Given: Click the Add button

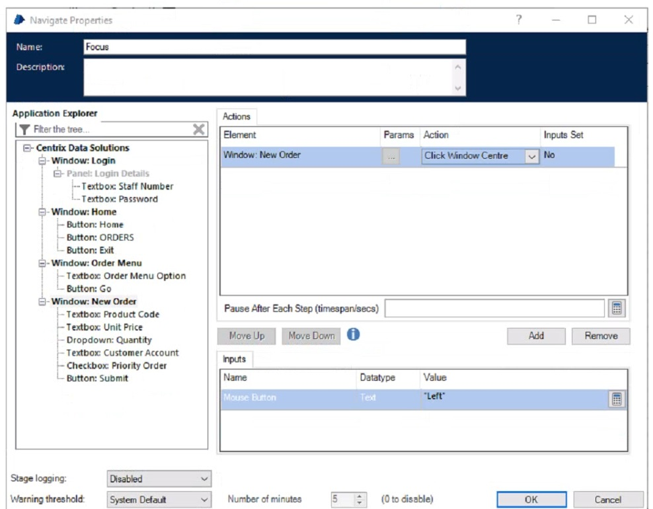Looking at the screenshot, I should coord(536,336).
